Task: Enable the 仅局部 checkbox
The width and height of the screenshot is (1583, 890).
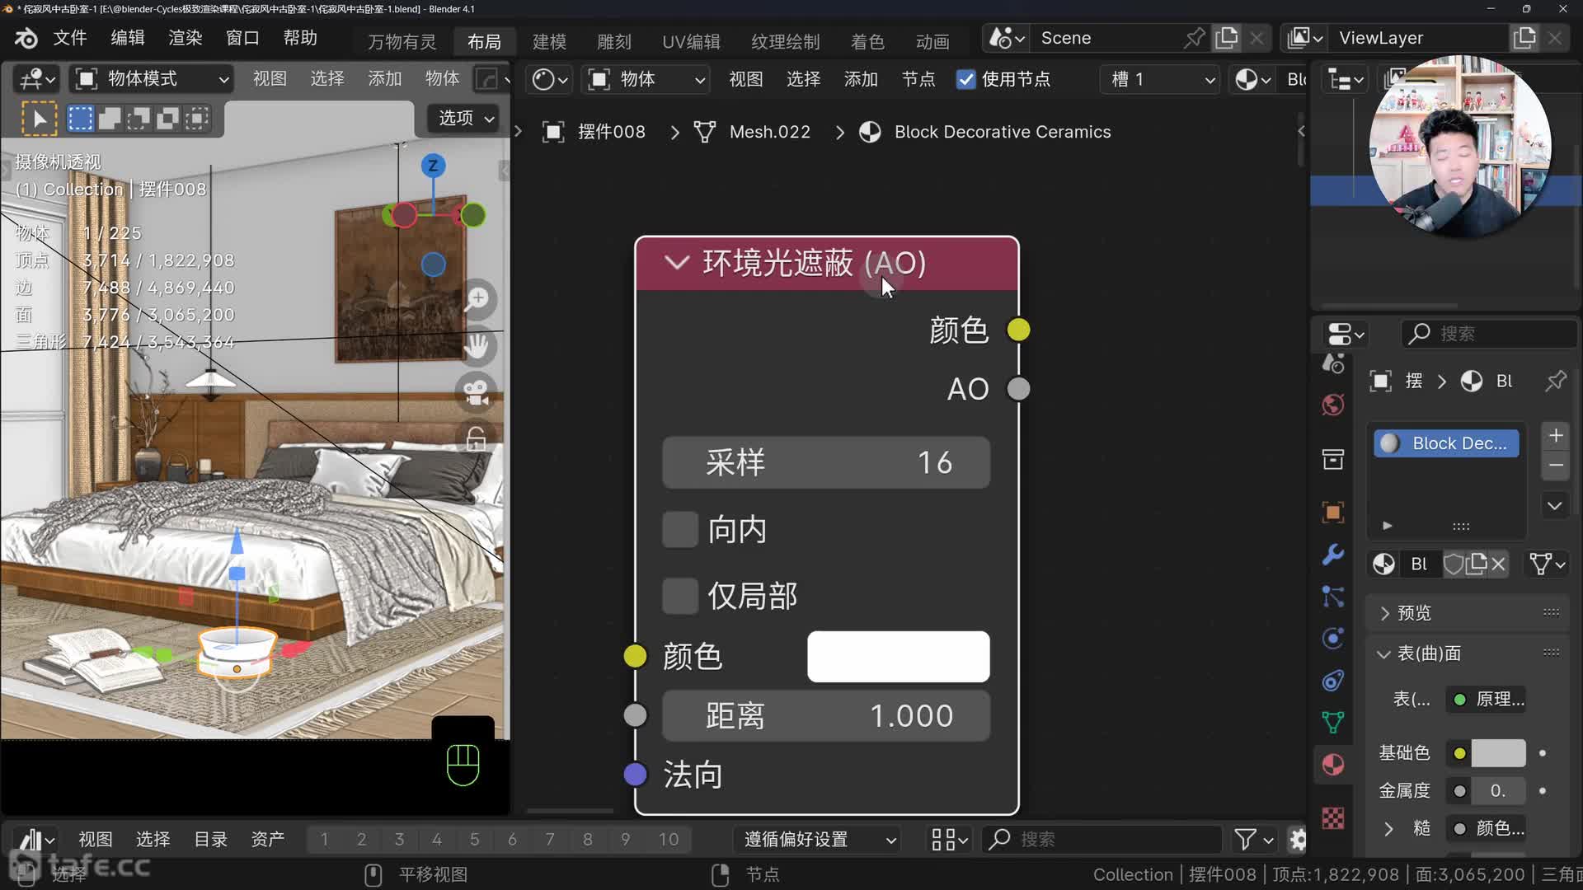Action: click(680, 596)
